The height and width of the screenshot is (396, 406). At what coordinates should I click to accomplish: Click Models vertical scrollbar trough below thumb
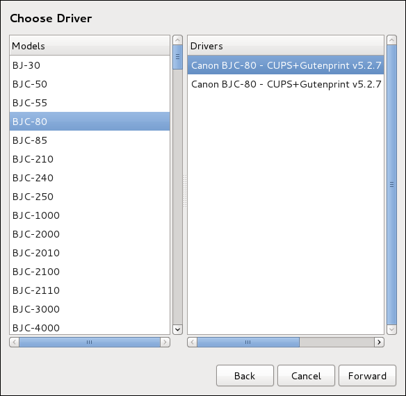point(177,197)
